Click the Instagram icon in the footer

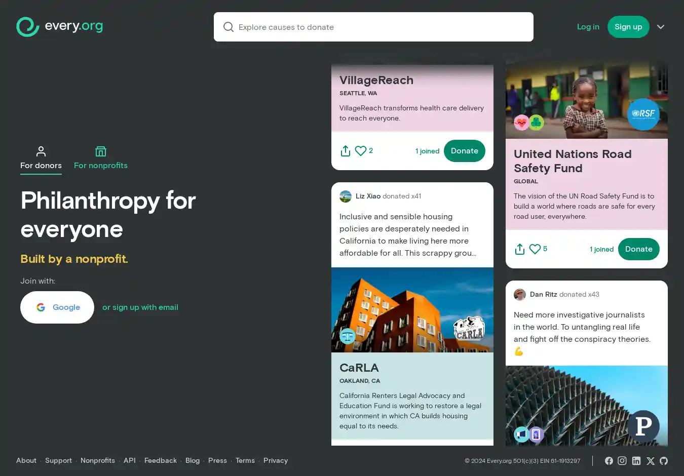(x=622, y=461)
